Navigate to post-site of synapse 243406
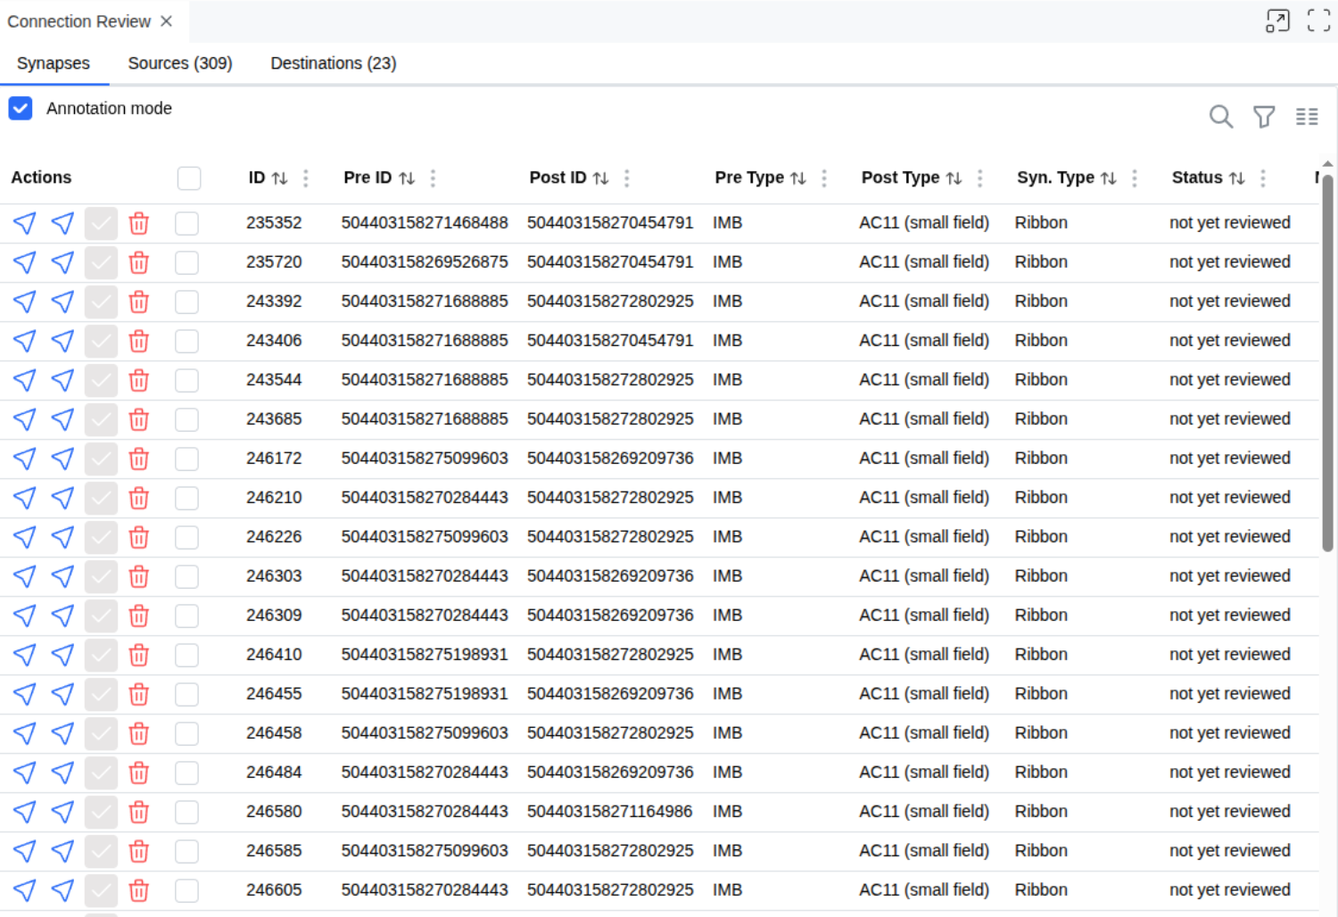 (x=62, y=341)
